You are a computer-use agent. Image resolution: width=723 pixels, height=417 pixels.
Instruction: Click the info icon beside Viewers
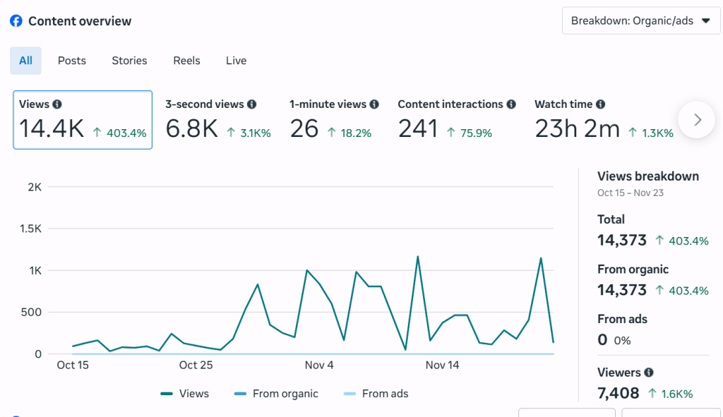(648, 373)
